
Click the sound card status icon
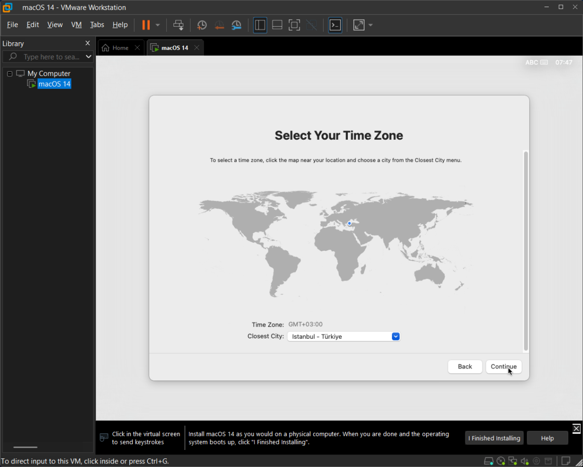pos(525,461)
